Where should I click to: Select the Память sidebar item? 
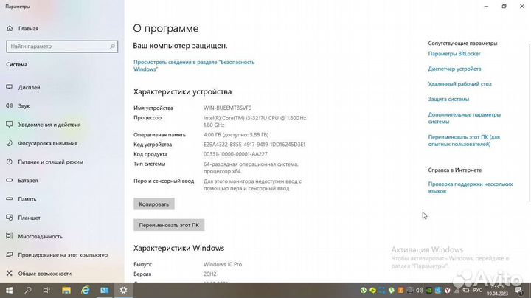pos(21,199)
